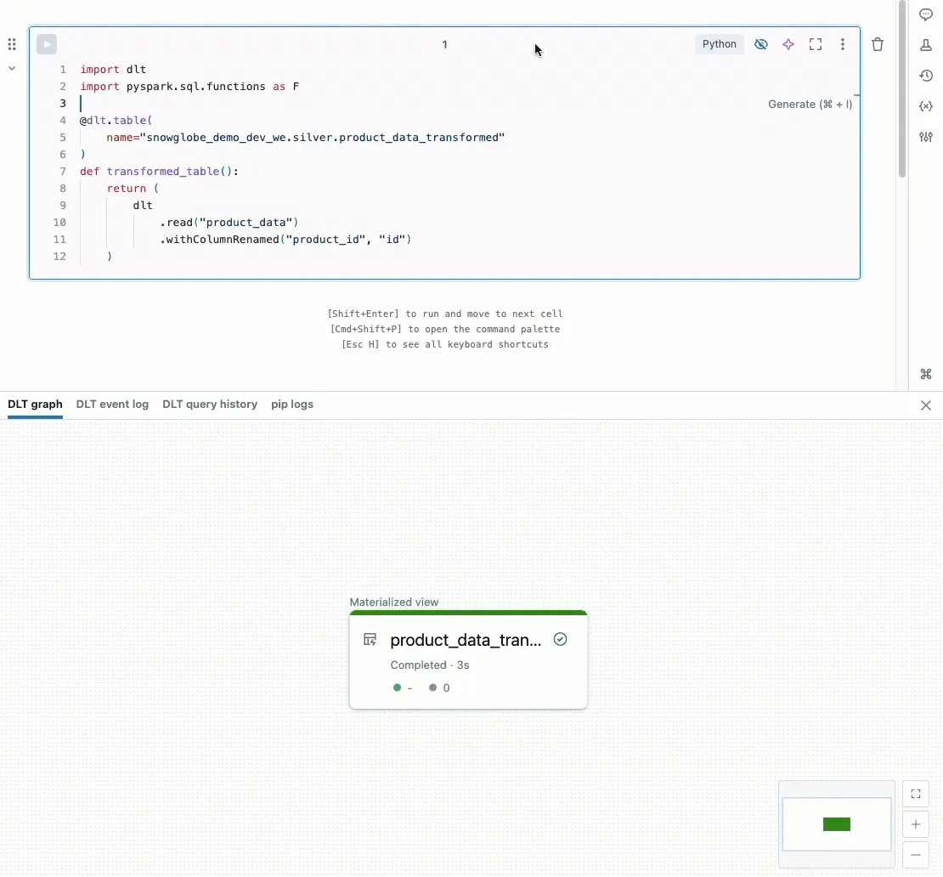
Task: Fit graph to view icon
Action: click(x=915, y=794)
